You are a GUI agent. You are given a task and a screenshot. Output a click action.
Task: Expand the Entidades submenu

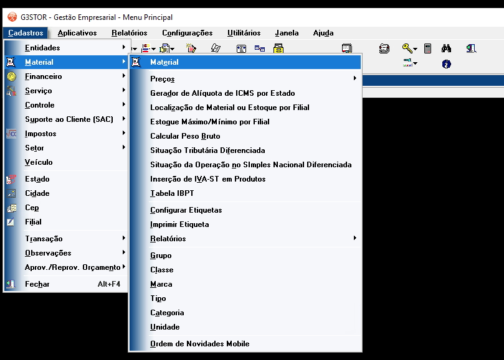(x=124, y=48)
